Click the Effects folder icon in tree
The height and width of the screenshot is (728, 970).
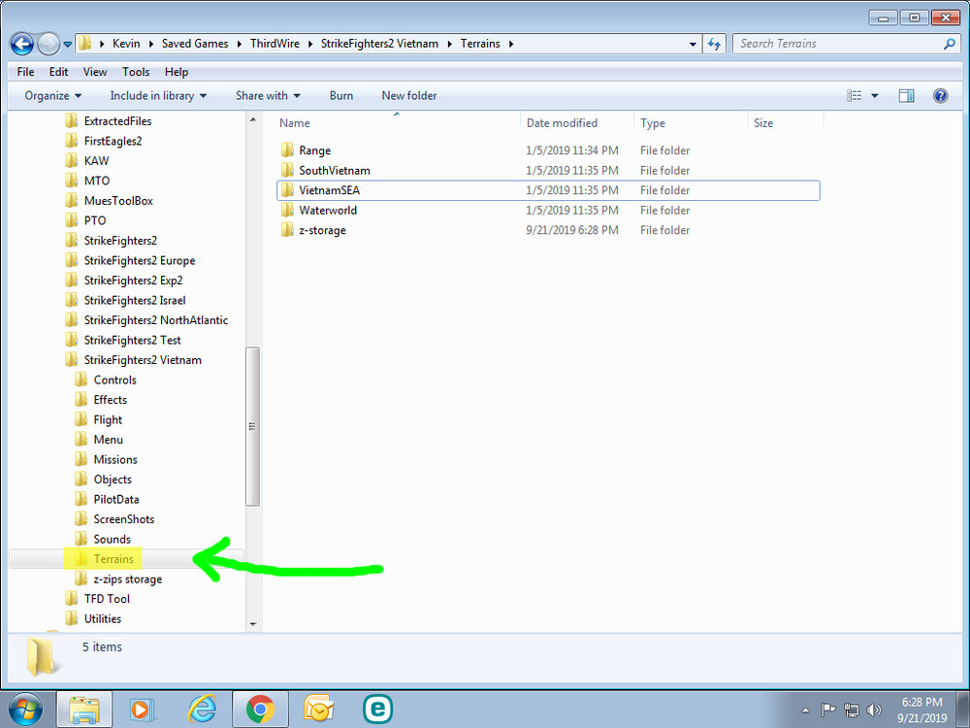tap(81, 399)
